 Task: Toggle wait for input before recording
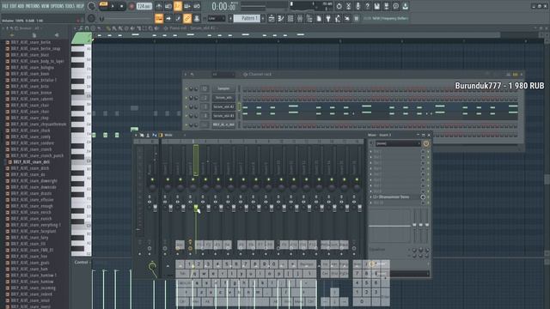coord(168,6)
